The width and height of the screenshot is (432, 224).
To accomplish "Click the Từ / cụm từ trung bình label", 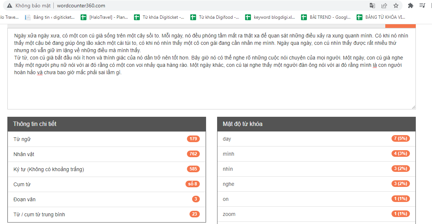I will pyautogui.click(x=39, y=214).
